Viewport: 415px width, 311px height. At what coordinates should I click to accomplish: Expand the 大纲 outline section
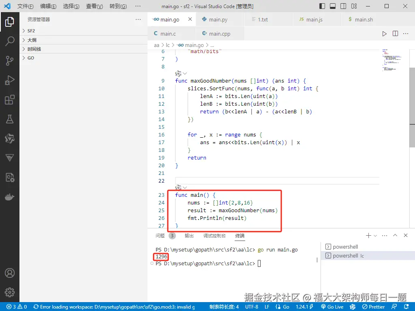coord(83,40)
